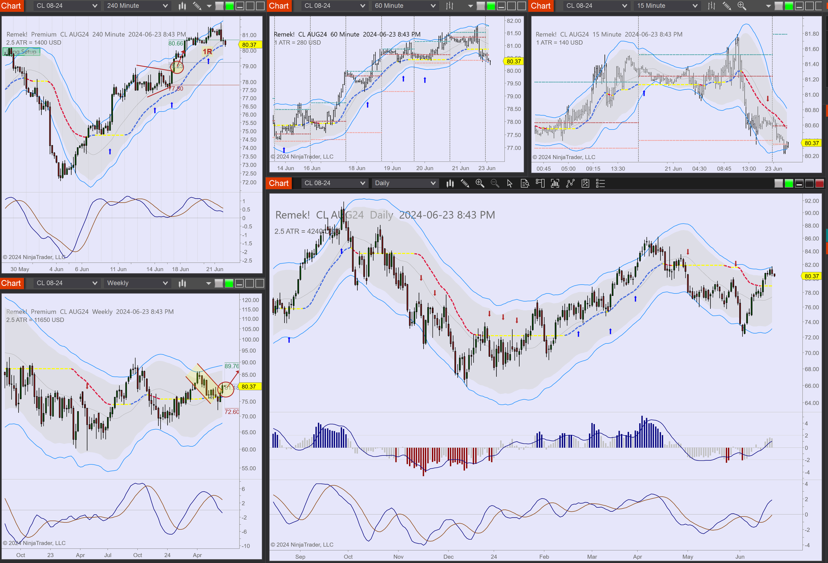Click the 89.76 target label on Weekly chart
Viewport: 828px width, 563px height.
point(232,366)
